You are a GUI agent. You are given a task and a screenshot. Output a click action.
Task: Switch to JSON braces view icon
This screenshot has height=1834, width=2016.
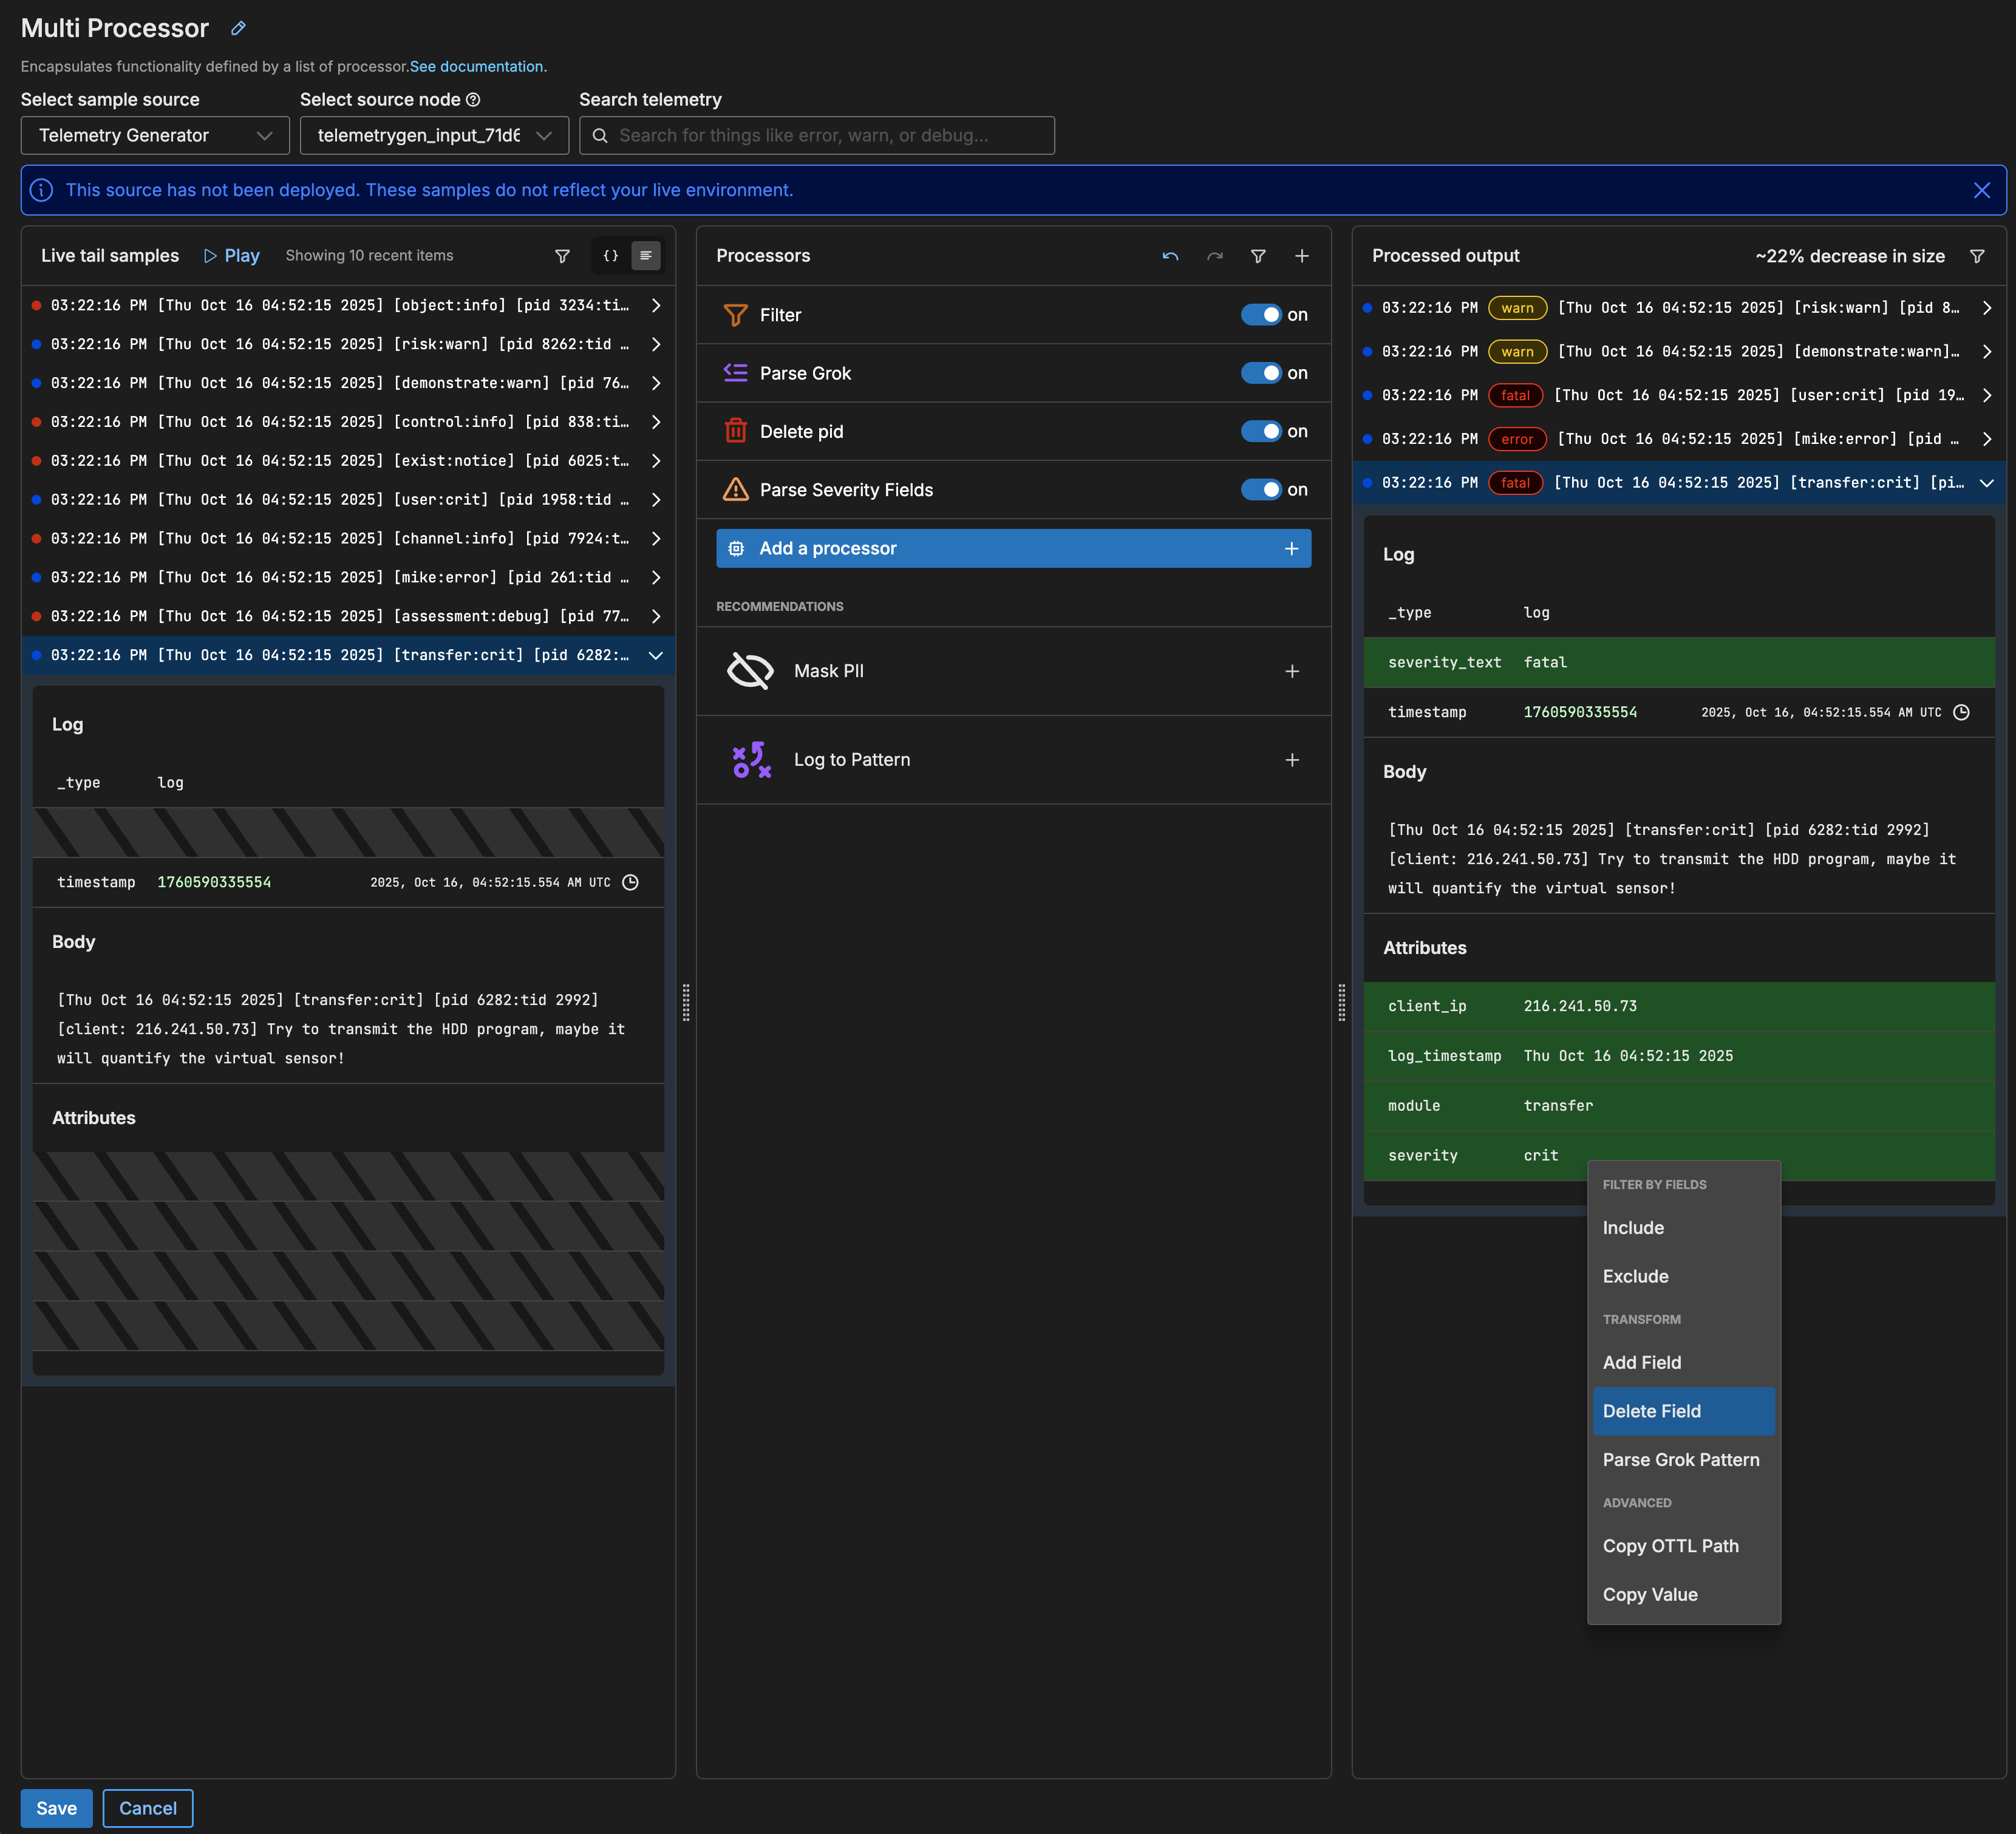(x=610, y=256)
